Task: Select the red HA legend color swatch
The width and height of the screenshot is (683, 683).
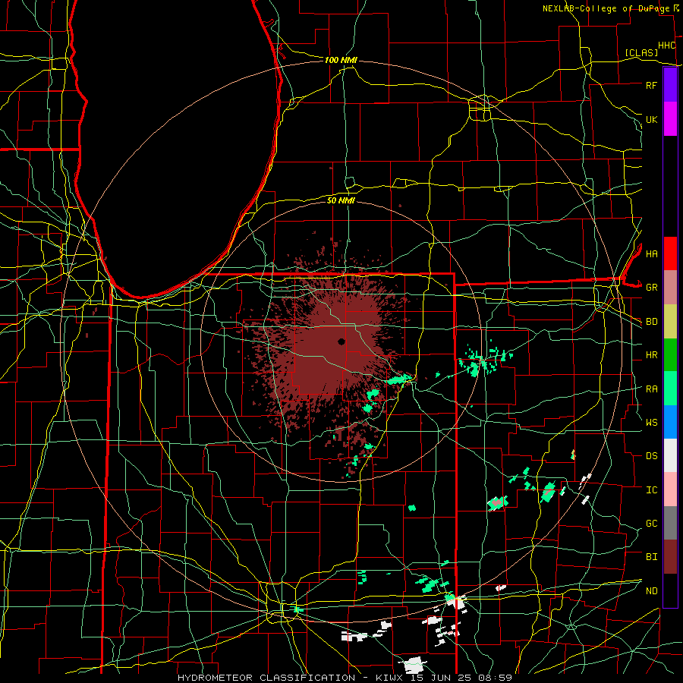Action: tap(670, 253)
